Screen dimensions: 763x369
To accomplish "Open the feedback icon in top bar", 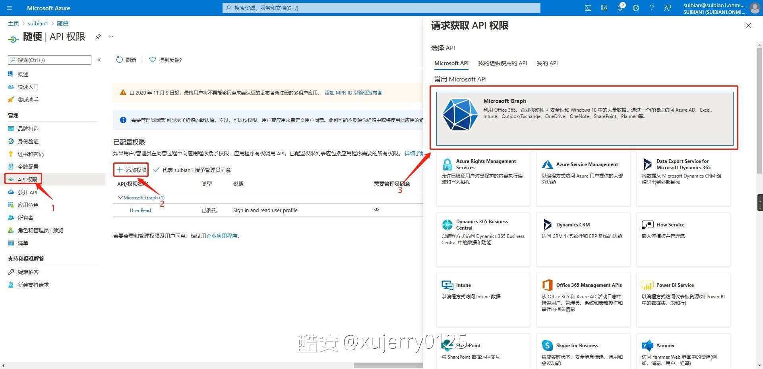I will (668, 8).
